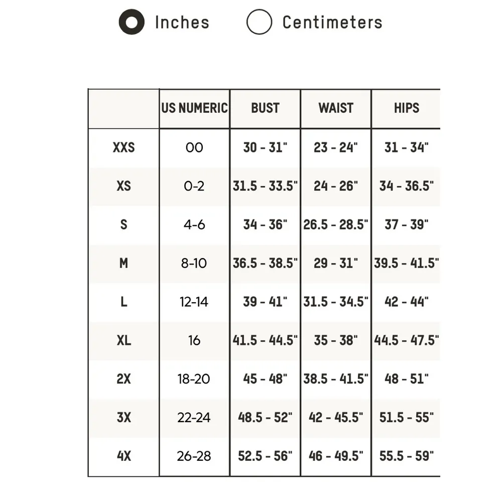Click the hips 51.5 - 55" cell
Viewport: 502px width, 502px height.
click(406, 418)
